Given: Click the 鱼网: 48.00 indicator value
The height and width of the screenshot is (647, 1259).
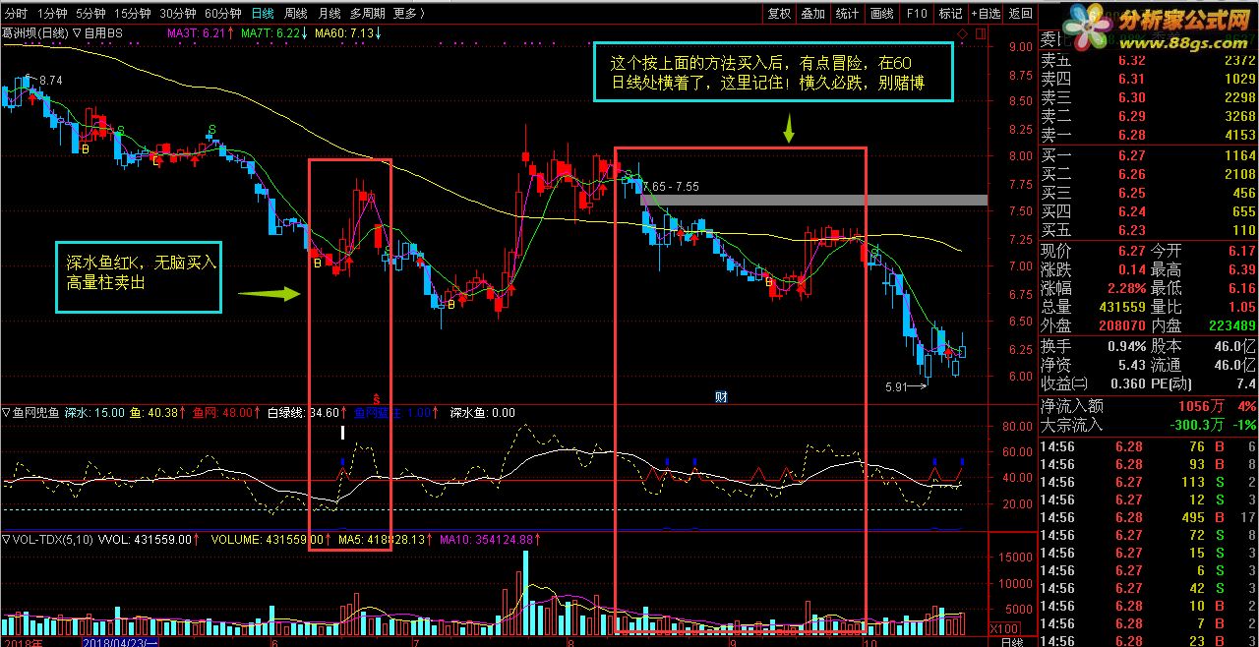Looking at the screenshot, I should click(x=228, y=413).
